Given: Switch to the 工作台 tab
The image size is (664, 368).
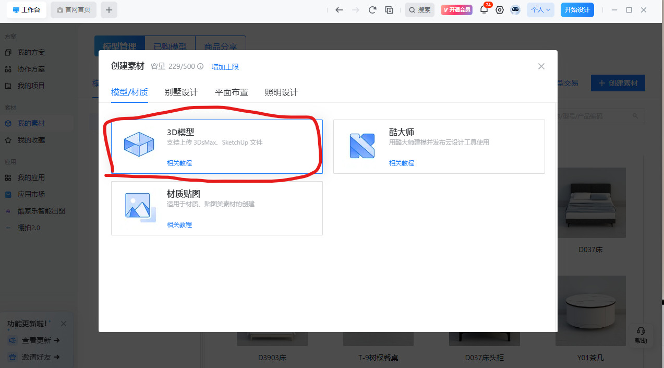Looking at the screenshot, I should [x=27, y=10].
